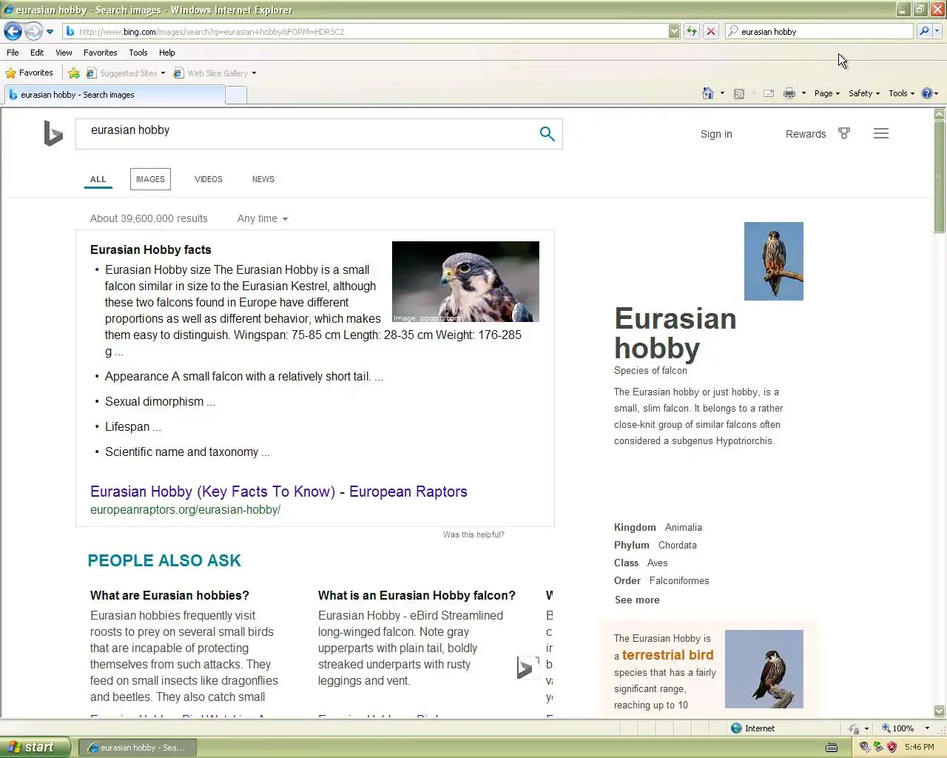Click the on-screen keyboard tray icon
Viewport: 947px width, 758px height.
tap(832, 747)
